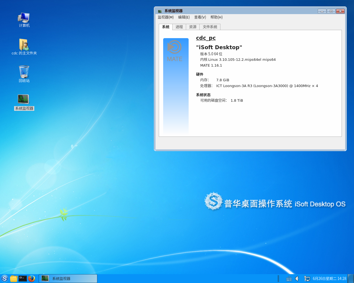Click the 硬件 section heading
The image size is (354, 283).
coord(200,74)
